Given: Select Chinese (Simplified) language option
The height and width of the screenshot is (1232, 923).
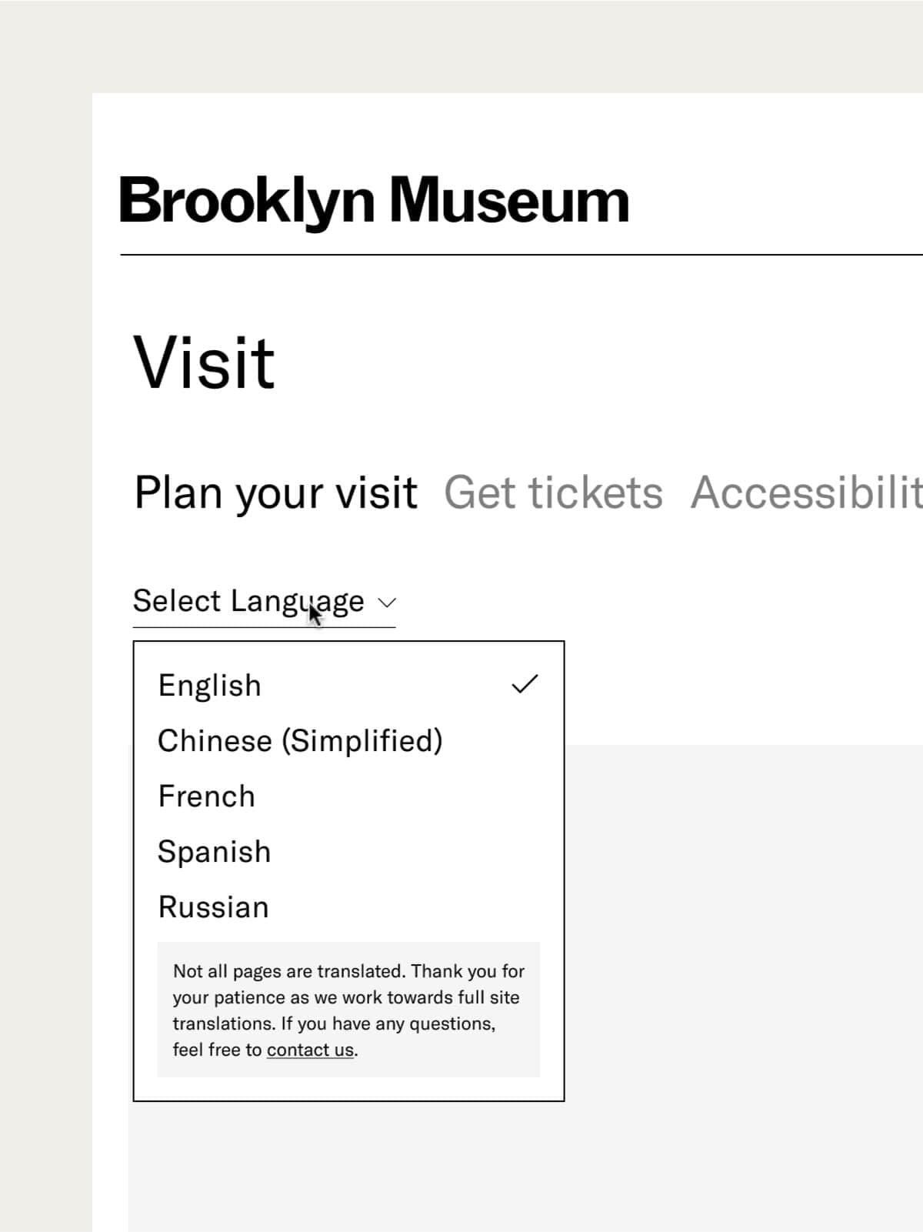Looking at the screenshot, I should (300, 740).
